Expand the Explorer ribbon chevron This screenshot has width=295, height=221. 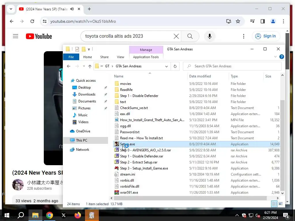pos(275,57)
